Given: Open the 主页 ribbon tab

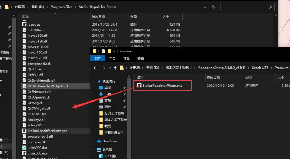Looking at the screenshot, I should 112,59.
